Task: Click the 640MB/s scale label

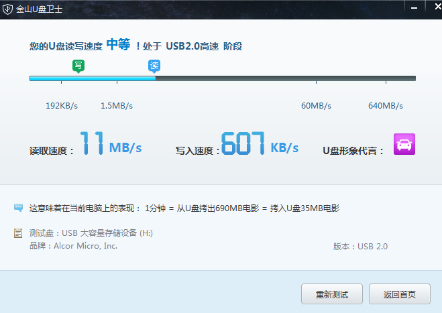Action: click(386, 106)
